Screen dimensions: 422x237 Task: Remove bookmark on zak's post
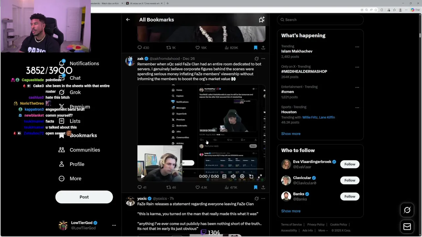point(256,187)
